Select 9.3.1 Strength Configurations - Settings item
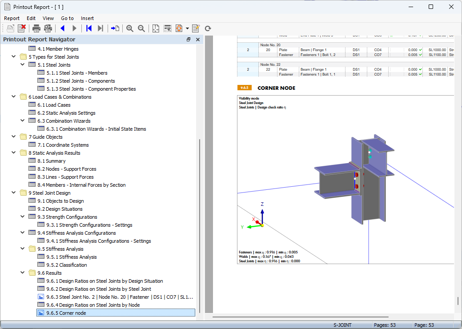Image resolution: width=462 pixels, height=329 pixels. [x=89, y=225]
